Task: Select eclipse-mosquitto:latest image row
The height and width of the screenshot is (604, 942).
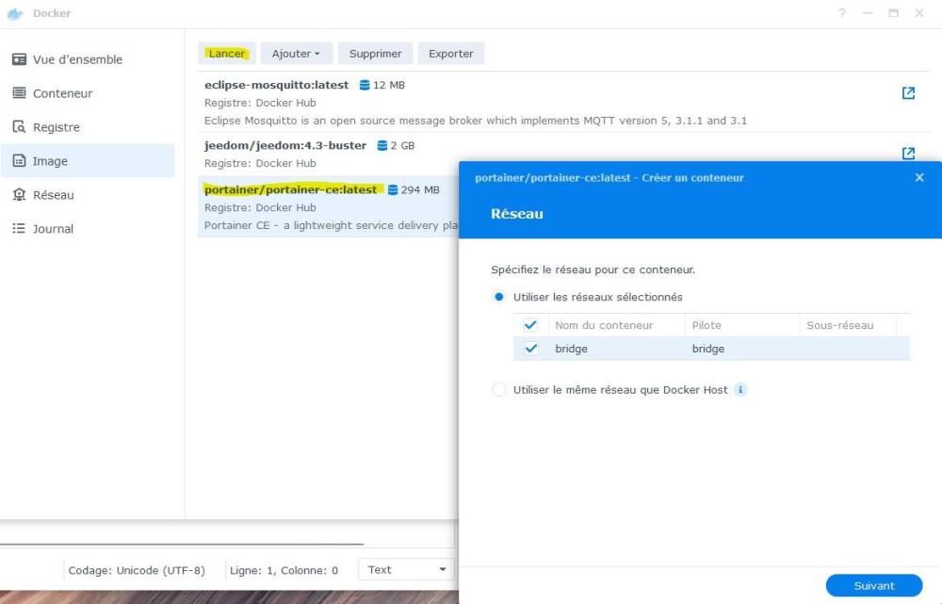Action: (562, 102)
